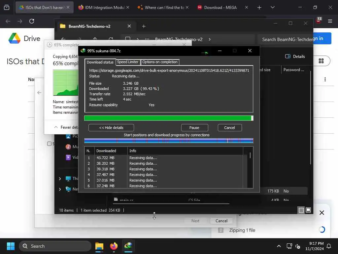Viewport: 338px width, 254px height.
Task: Open the notifications bell icon
Action: pos(329,246)
